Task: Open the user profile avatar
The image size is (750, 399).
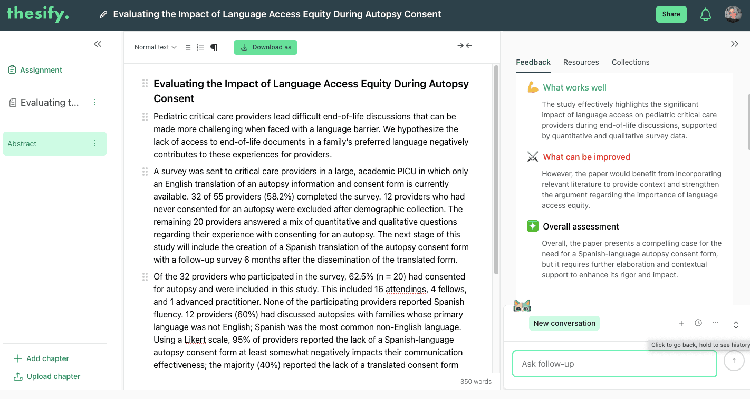Action: [x=733, y=14]
